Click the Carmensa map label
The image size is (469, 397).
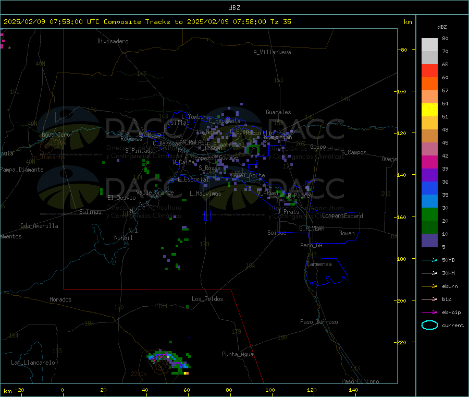click(319, 264)
